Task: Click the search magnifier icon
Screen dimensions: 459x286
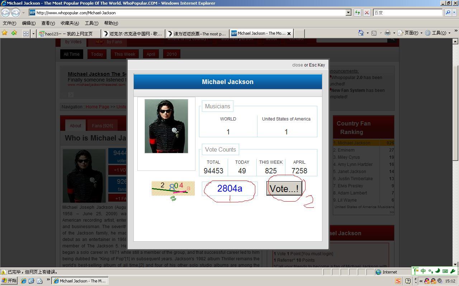Action: point(448,13)
